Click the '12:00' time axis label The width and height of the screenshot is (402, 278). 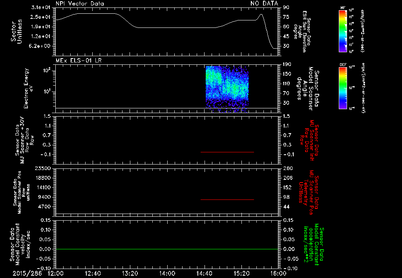(56, 273)
